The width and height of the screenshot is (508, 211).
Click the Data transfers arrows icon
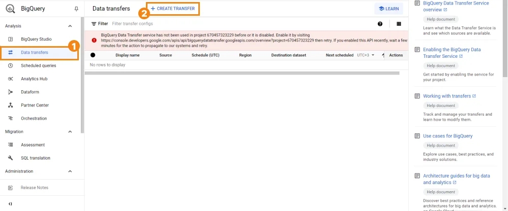point(10,52)
